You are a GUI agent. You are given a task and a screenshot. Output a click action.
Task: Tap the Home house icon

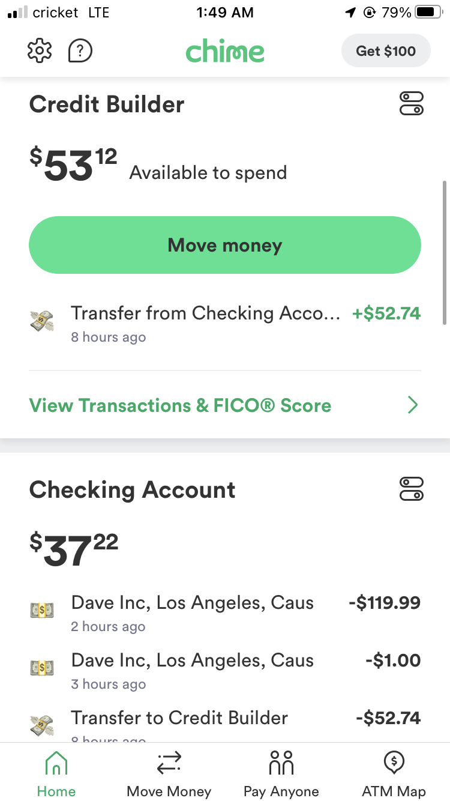tap(56, 763)
